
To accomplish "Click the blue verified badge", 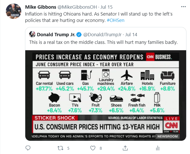I will (79, 35).
